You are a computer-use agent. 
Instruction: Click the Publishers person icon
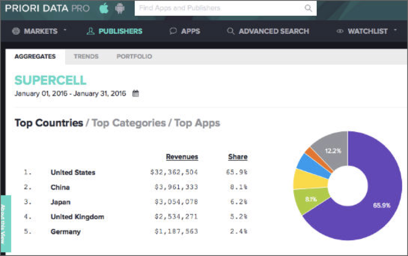tap(90, 31)
